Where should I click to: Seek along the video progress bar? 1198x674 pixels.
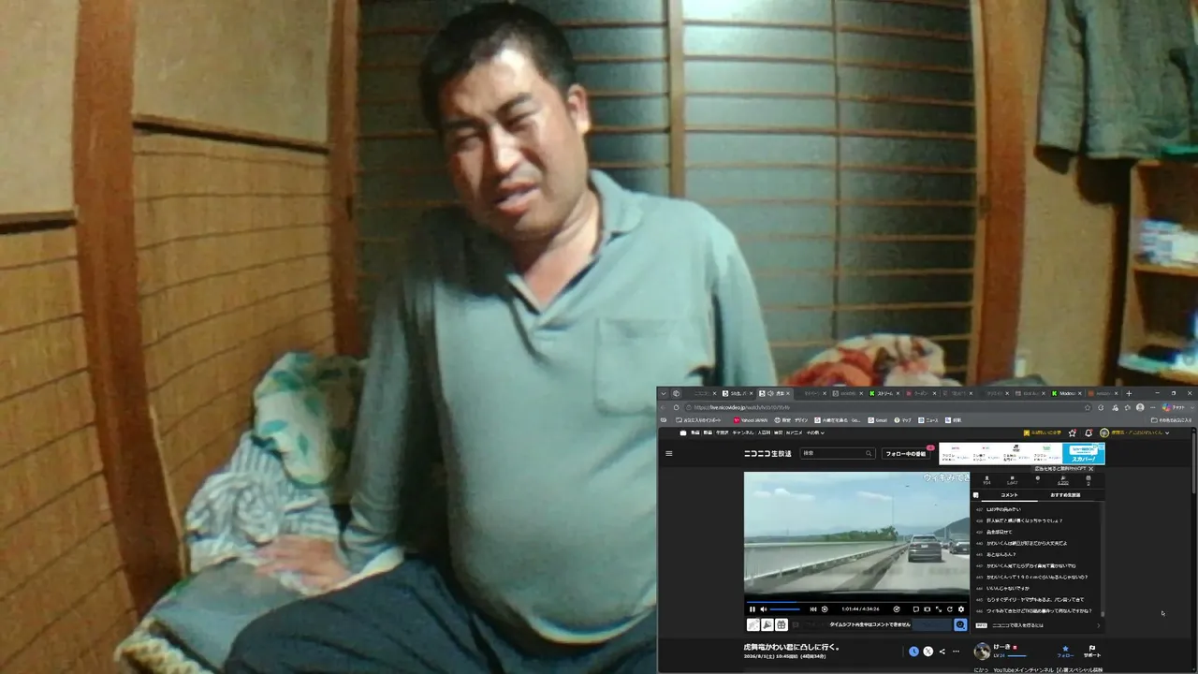(x=856, y=601)
